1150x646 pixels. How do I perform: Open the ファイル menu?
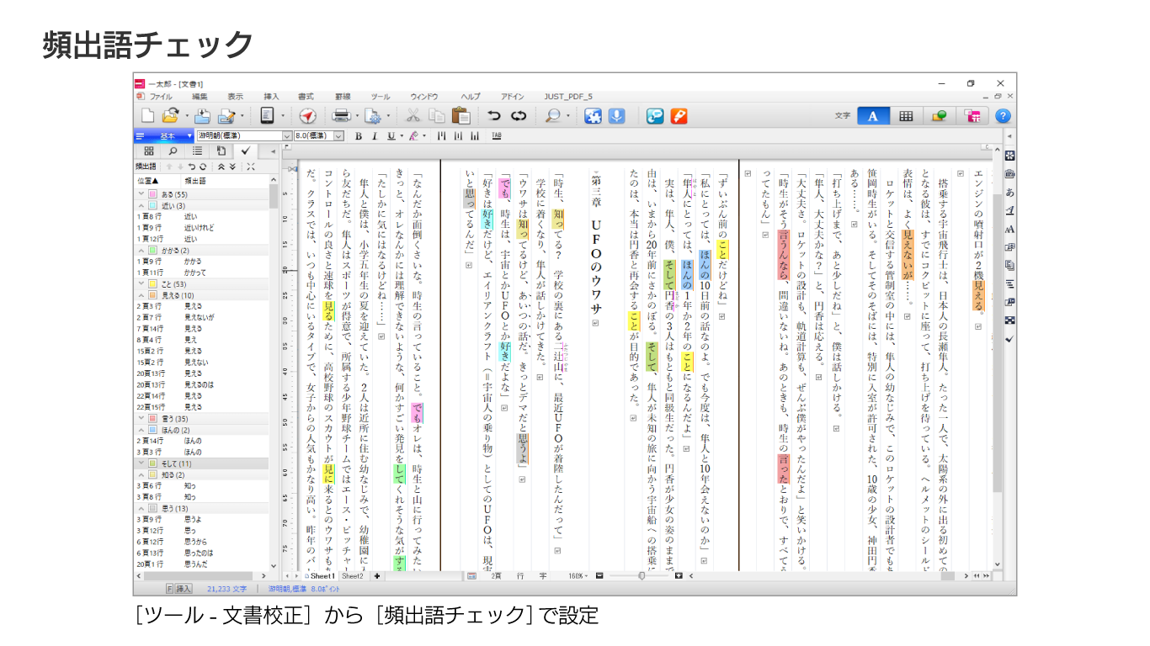tap(160, 97)
